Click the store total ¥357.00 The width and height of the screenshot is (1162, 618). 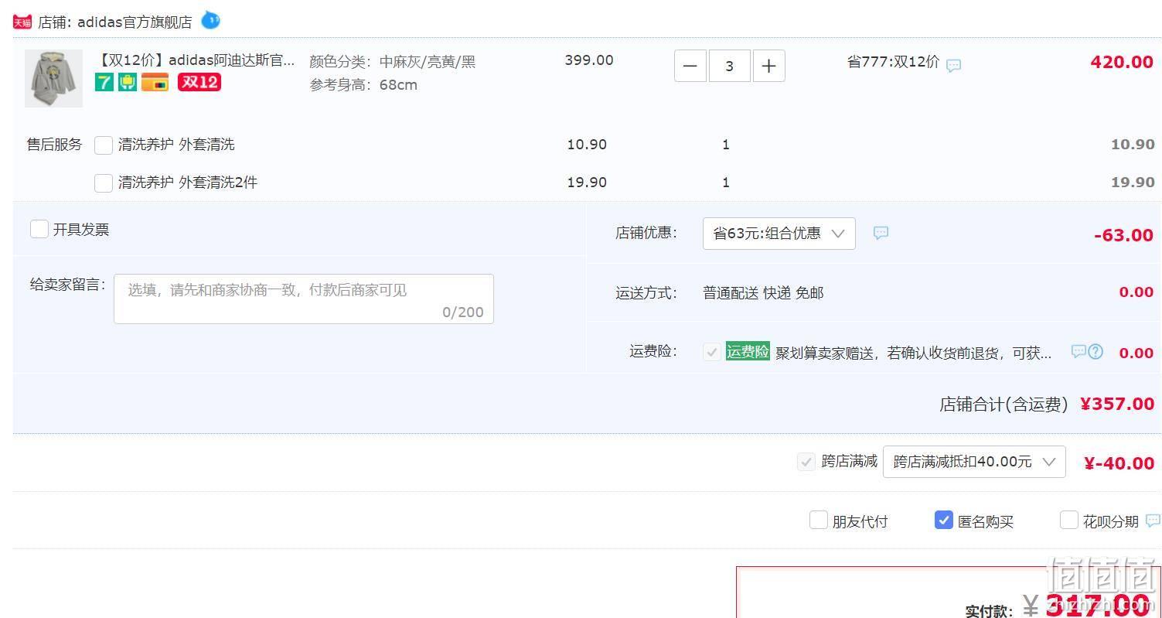(1117, 404)
